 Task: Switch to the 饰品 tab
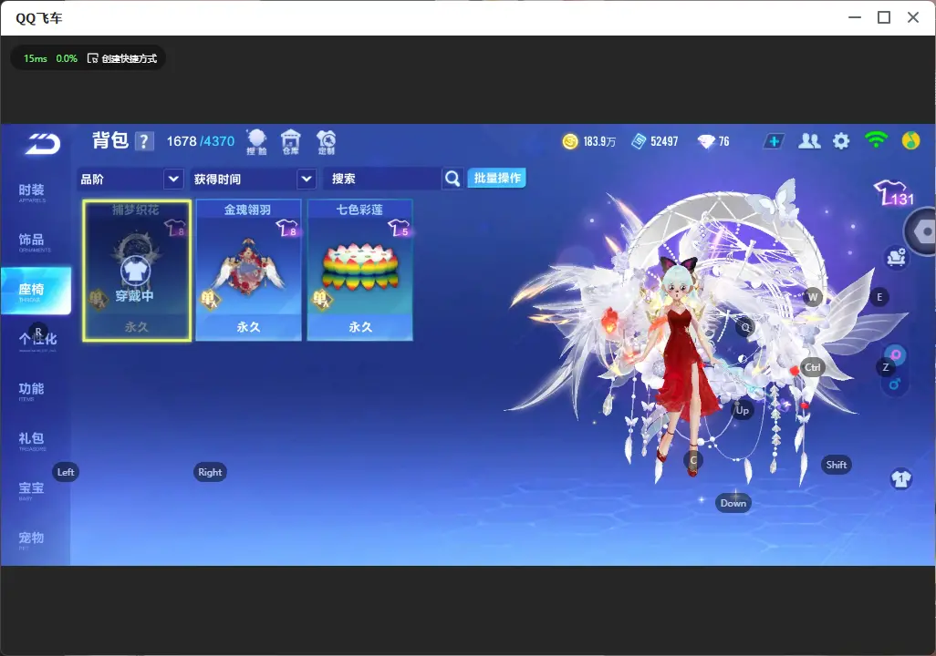[x=31, y=241]
